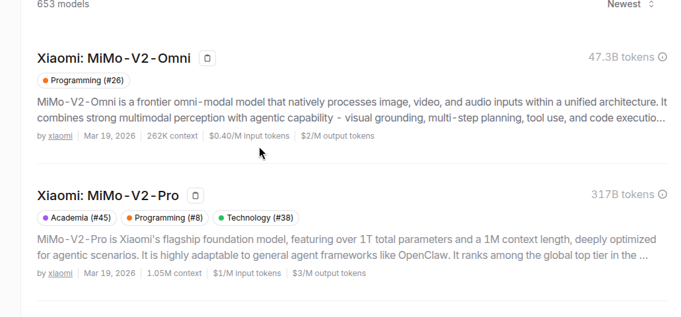Click info icon beside 317B tokens
The width and height of the screenshot is (681, 317).
(x=663, y=194)
